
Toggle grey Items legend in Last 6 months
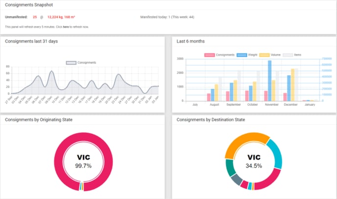pos(288,55)
